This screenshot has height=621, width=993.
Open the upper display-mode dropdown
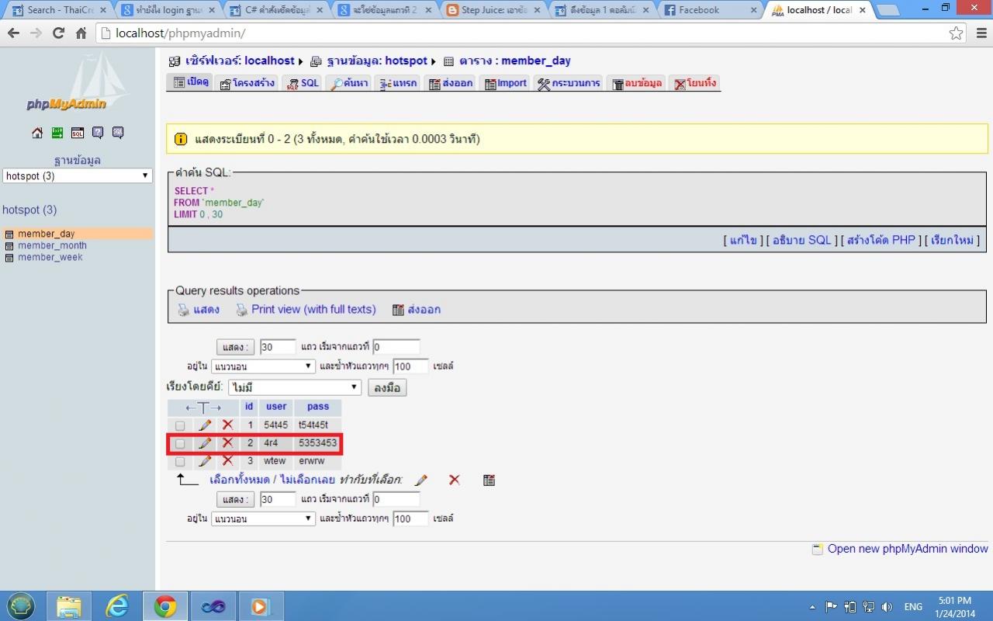click(263, 366)
